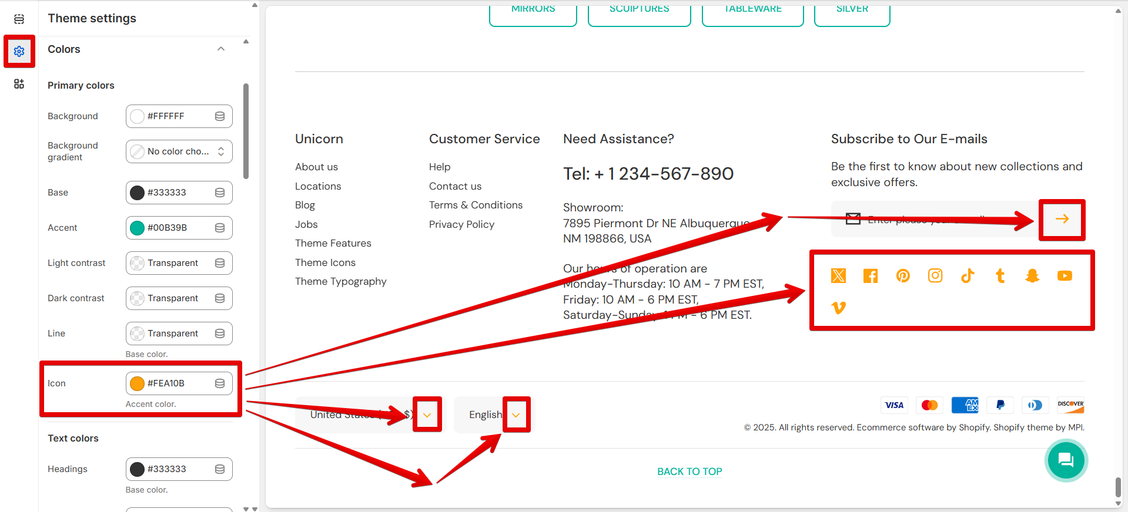Click the BACK TO TOP link
Screen dimensions: 1128x512
(x=689, y=471)
